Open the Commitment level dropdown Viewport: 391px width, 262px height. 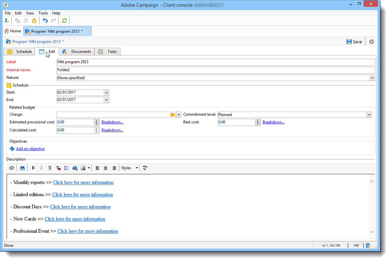369,115
